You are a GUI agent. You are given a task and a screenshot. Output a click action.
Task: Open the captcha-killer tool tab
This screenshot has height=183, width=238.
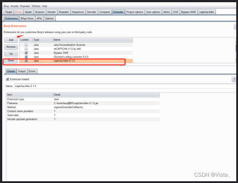pos(207,12)
